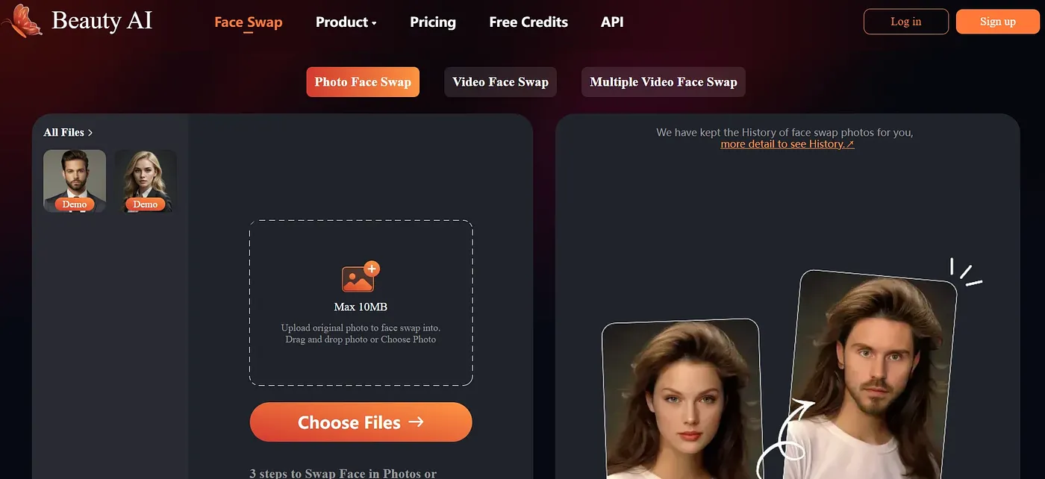Viewport: 1045px width, 479px height.
Task: Expand the Product dropdown menu
Action: pyautogui.click(x=346, y=22)
